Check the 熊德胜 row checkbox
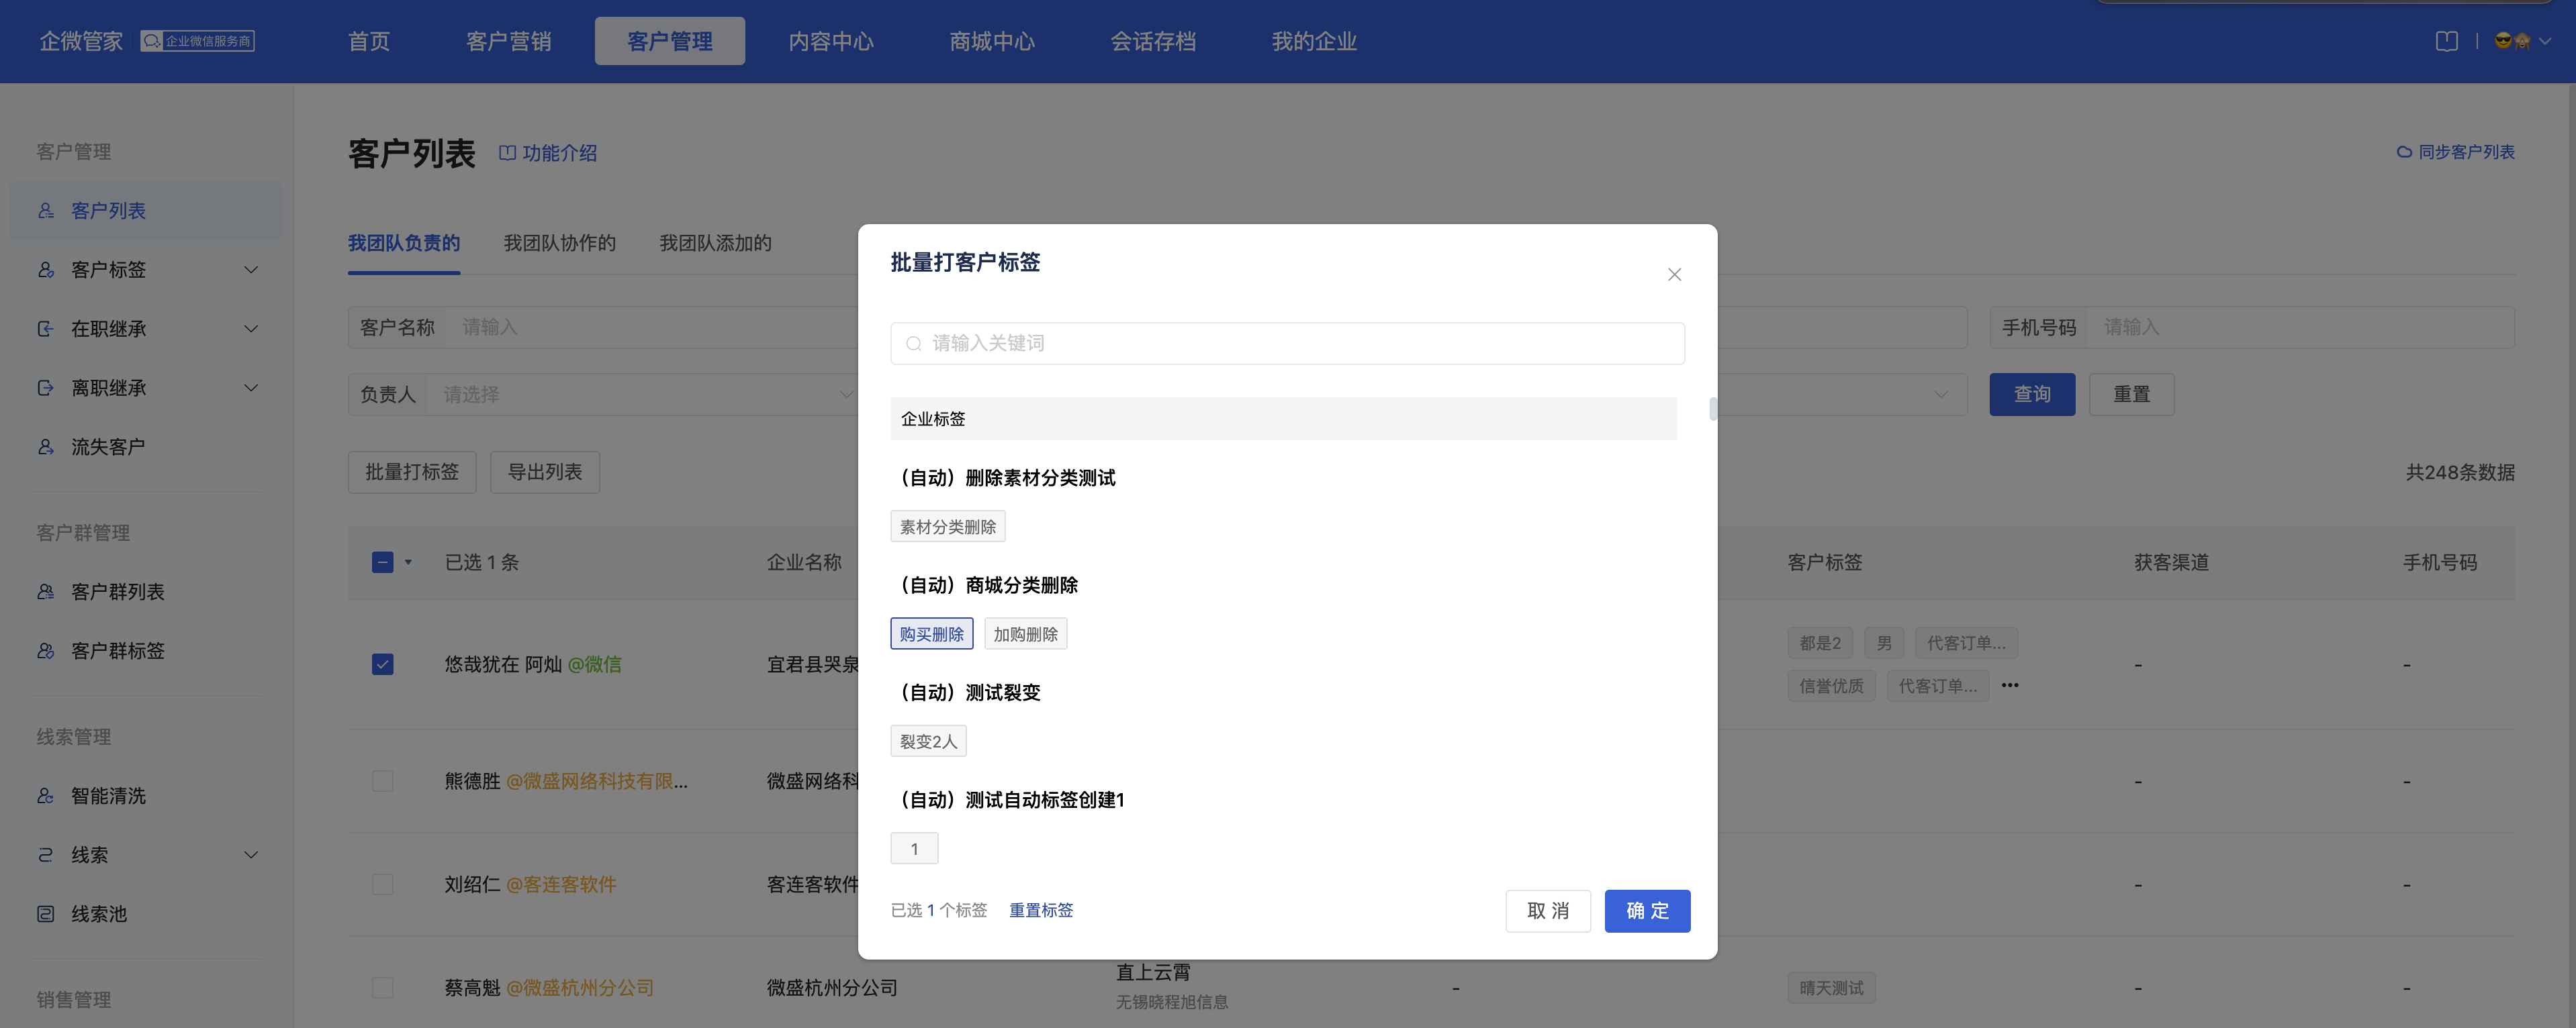 coord(382,780)
